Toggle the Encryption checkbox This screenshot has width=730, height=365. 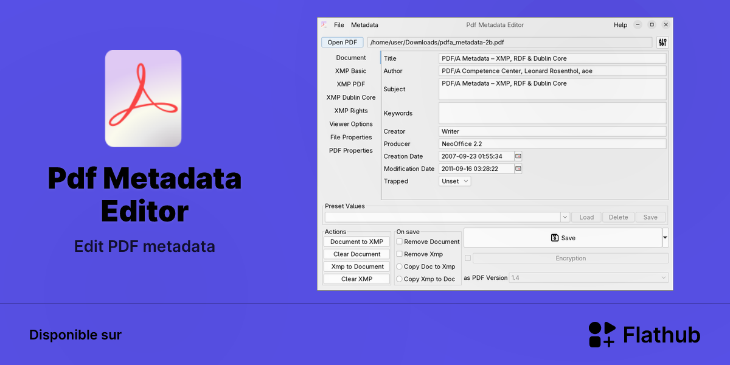pyautogui.click(x=468, y=258)
